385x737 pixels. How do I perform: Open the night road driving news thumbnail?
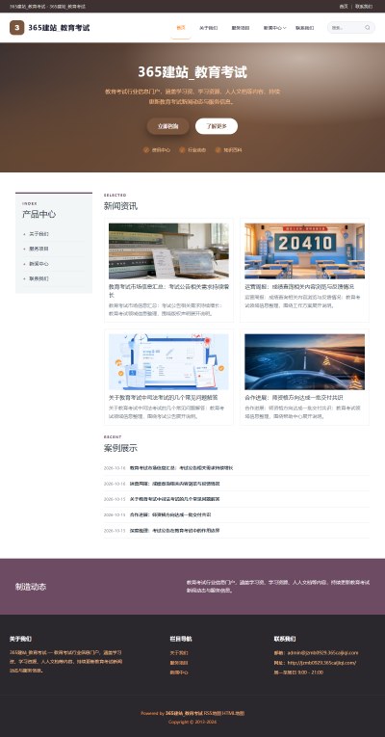(305, 362)
